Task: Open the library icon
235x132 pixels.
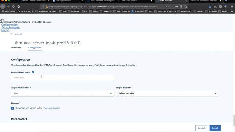Action: (x=215, y=7)
